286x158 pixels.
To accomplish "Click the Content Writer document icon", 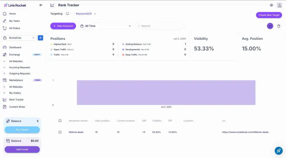I will [5, 107].
